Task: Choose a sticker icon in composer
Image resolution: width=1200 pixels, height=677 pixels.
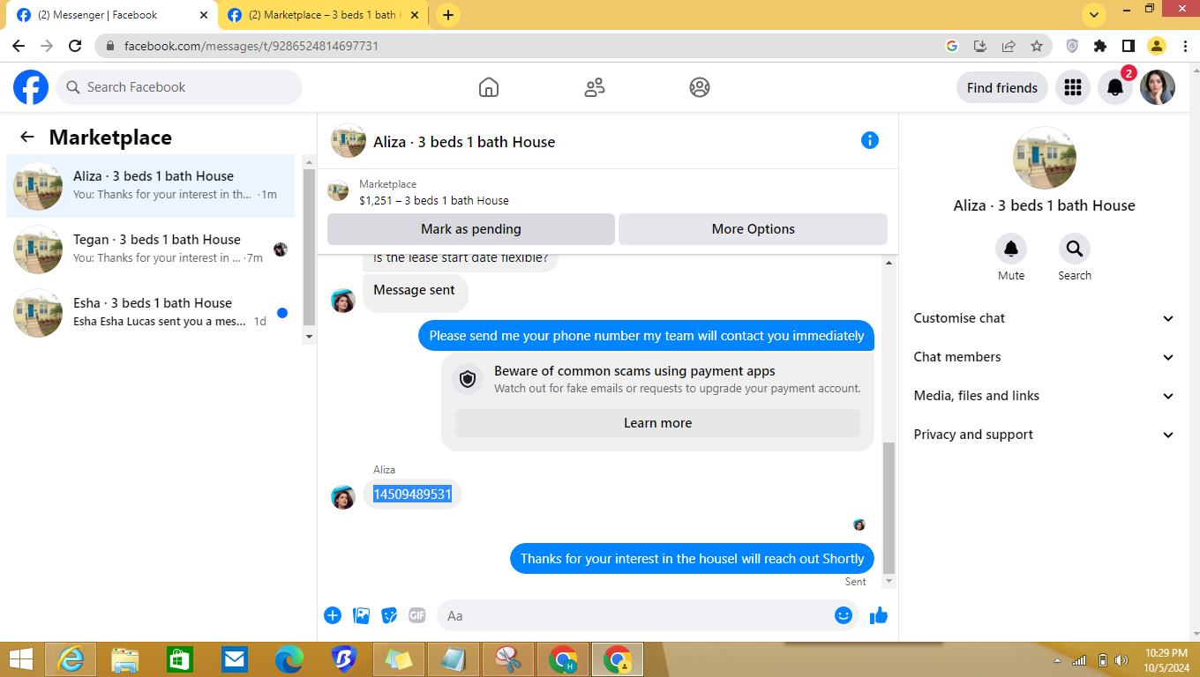Action: (389, 615)
